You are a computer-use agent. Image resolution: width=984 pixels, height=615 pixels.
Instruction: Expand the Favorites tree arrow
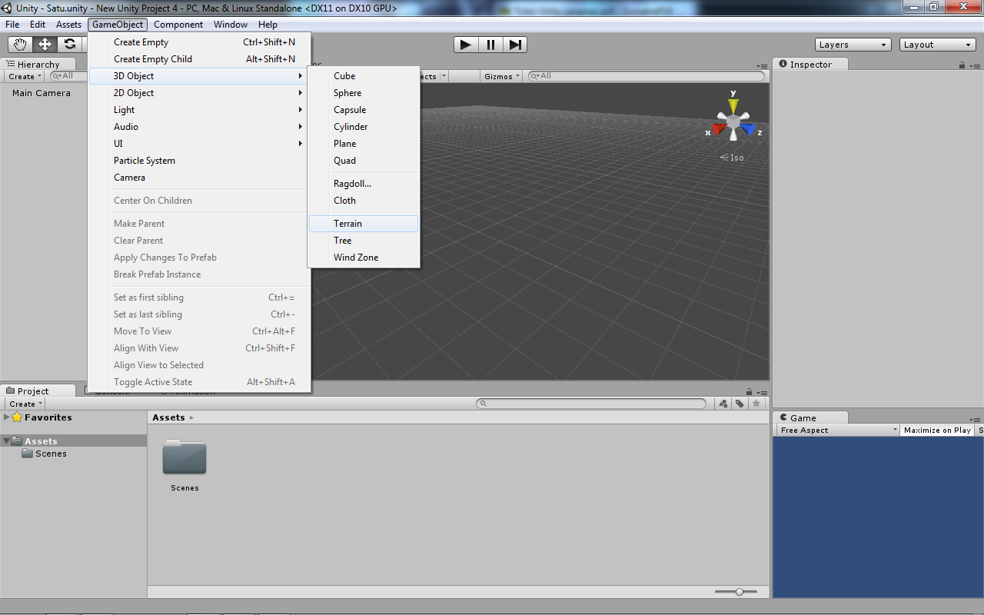point(7,417)
